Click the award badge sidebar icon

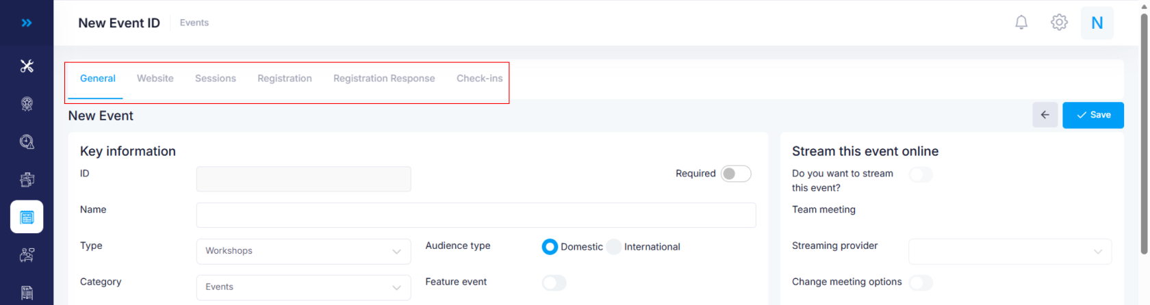[27, 104]
